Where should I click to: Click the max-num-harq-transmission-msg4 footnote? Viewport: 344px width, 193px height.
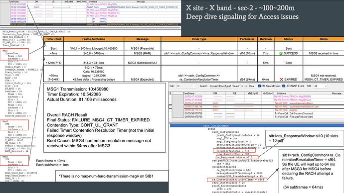tap(106, 176)
